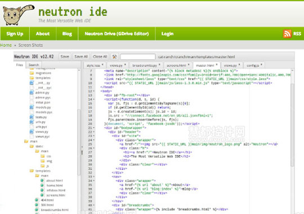Click the admin.pyc blank file icon
Viewport: 304px width, 214px height.
pos(32,97)
